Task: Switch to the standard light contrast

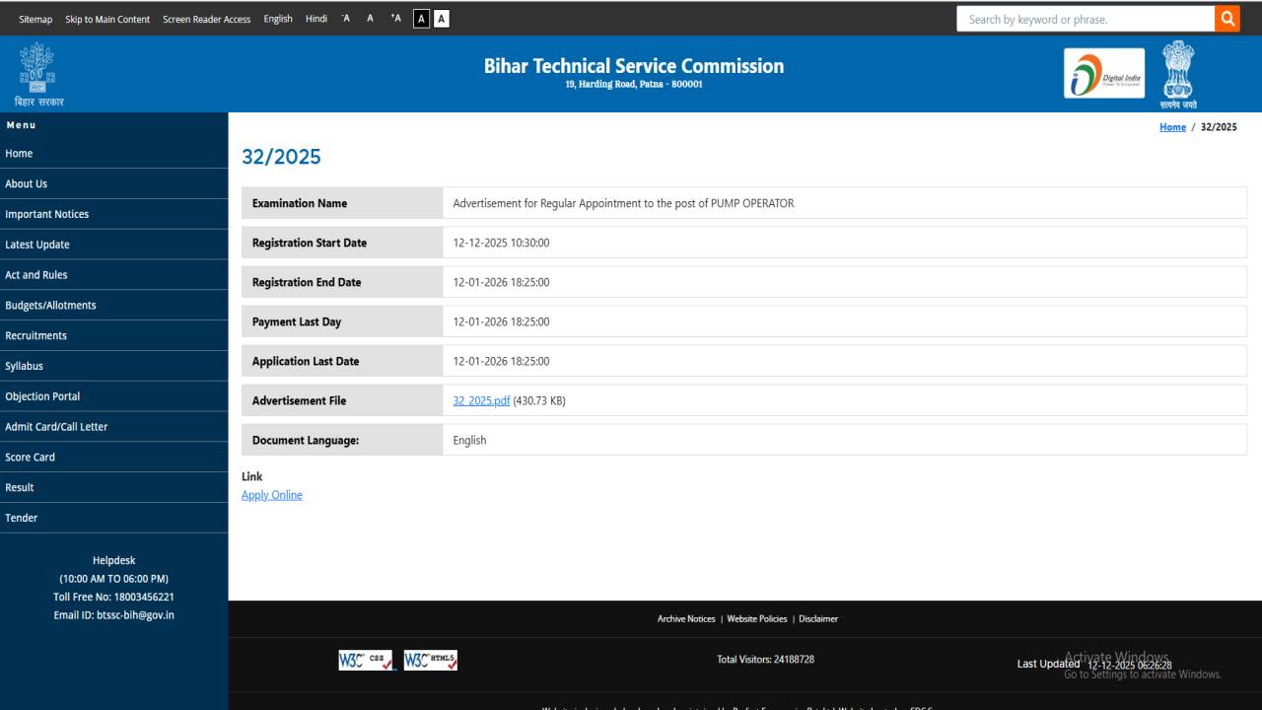Action: pos(442,18)
